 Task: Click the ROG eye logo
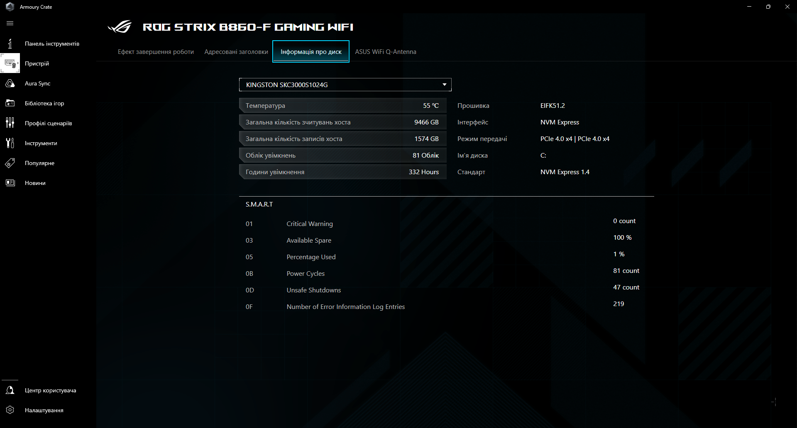point(120,27)
